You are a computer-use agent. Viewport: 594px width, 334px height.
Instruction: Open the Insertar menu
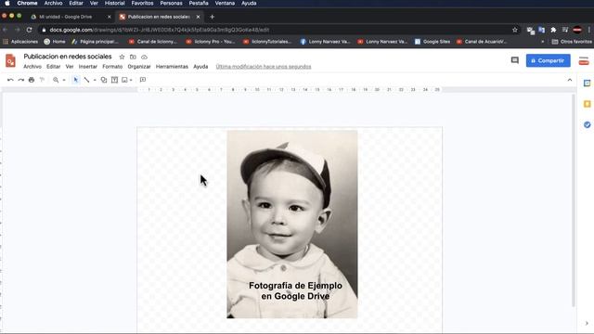(x=88, y=66)
